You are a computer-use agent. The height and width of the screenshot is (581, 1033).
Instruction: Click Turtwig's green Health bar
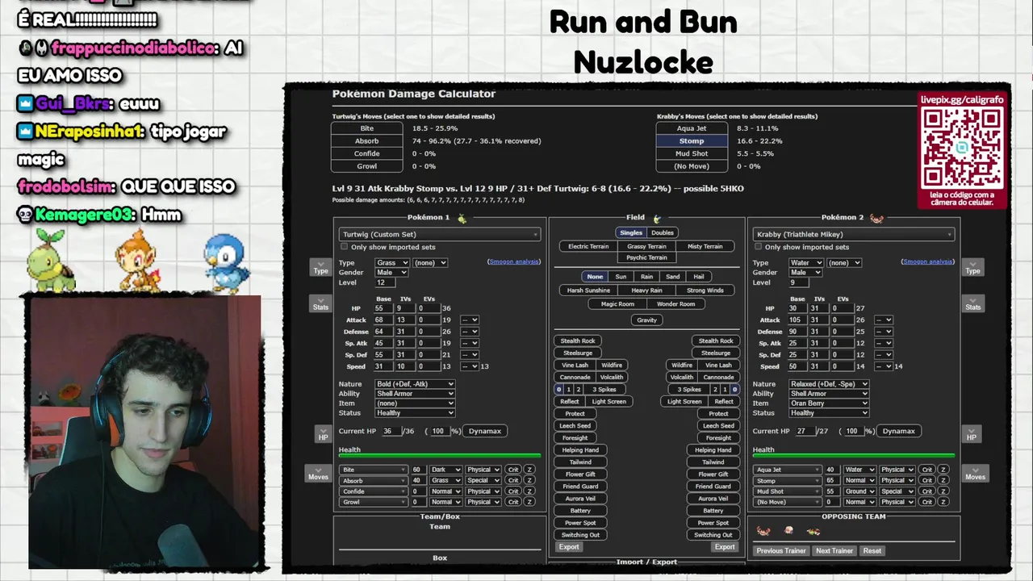(x=440, y=456)
